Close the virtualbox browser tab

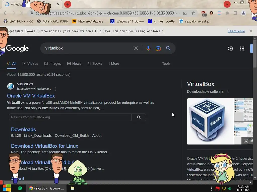pyautogui.click(x=58, y=4)
